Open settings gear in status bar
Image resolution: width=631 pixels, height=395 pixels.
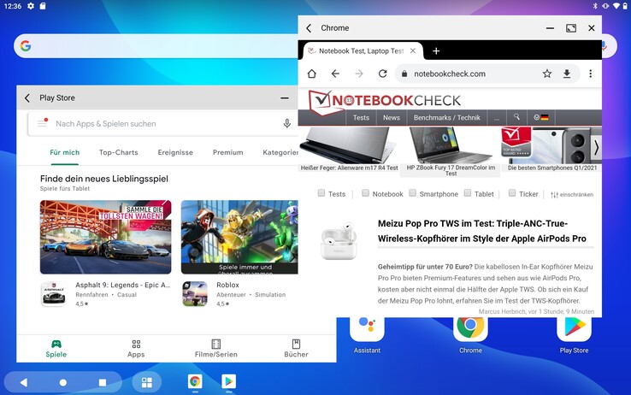coord(31,6)
